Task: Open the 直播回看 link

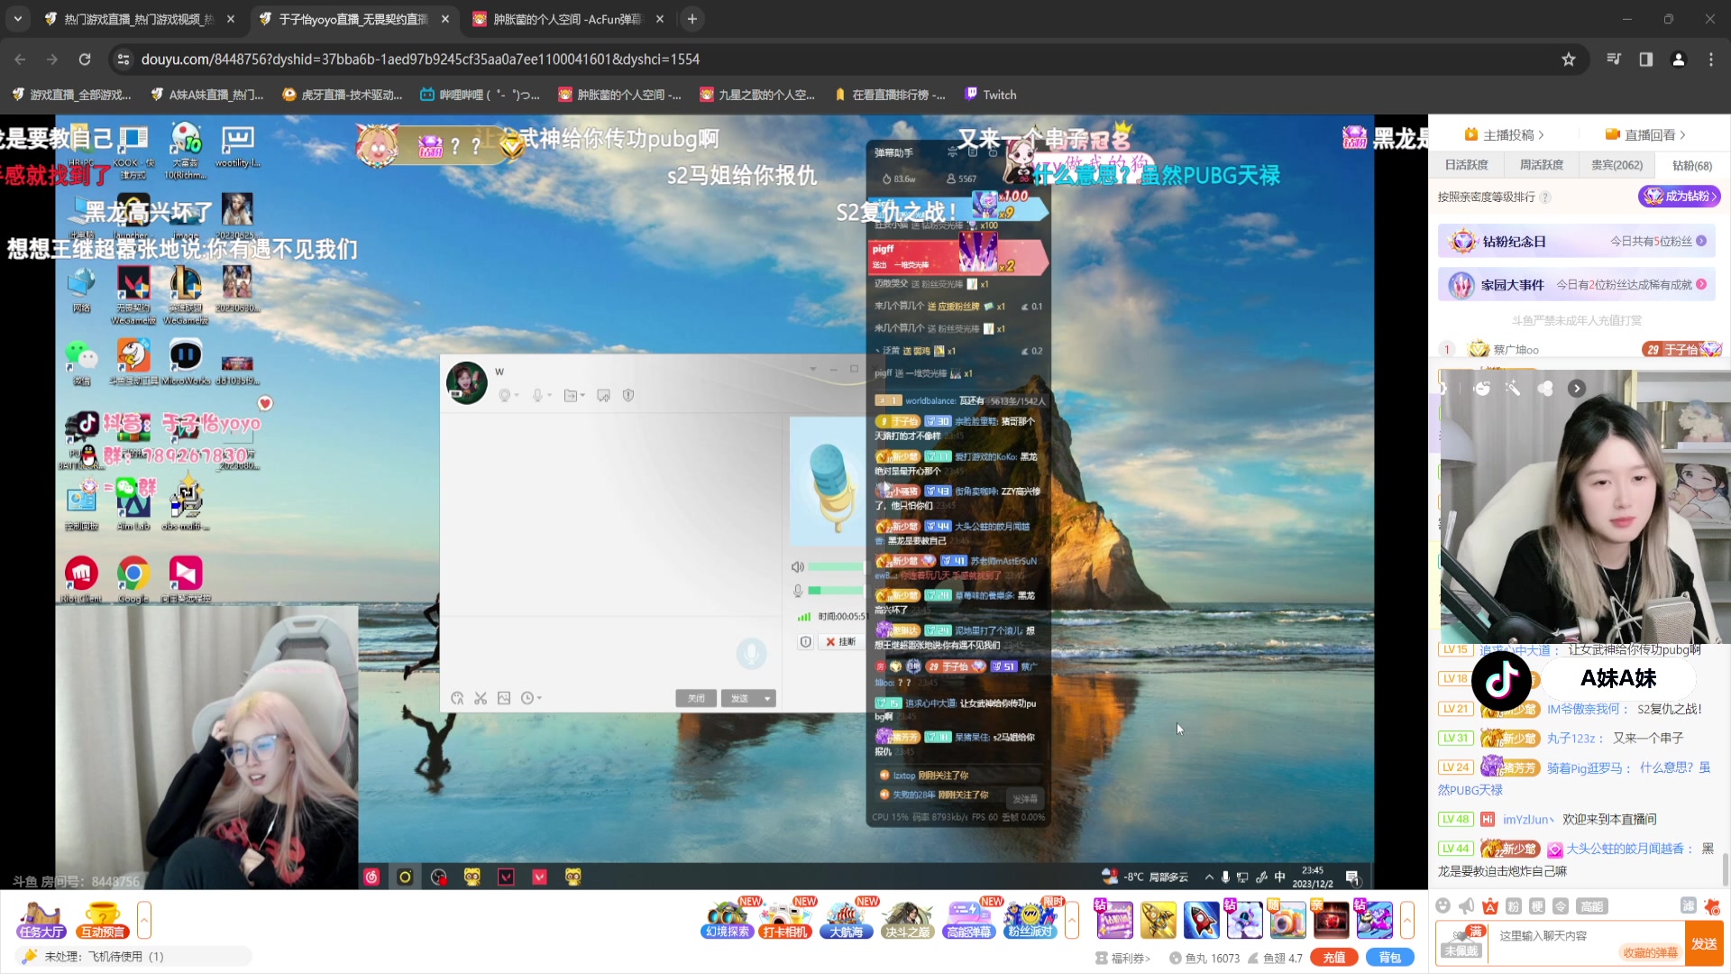Action: click(1645, 135)
